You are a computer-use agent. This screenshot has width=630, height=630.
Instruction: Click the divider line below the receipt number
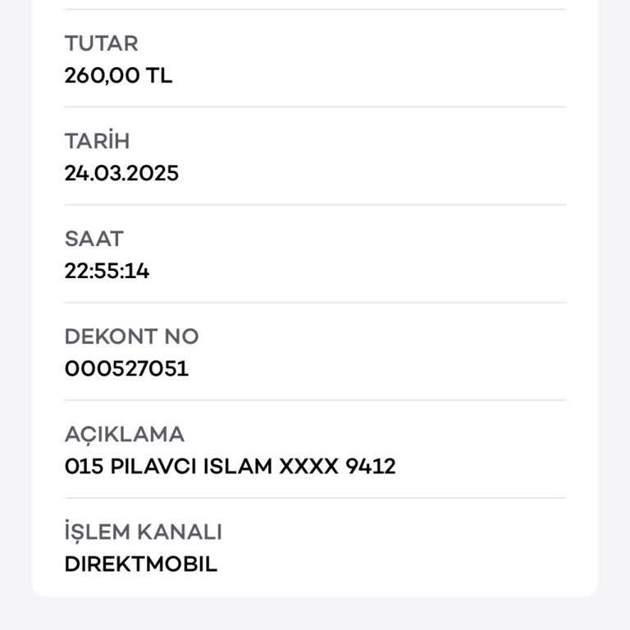pyautogui.click(x=315, y=400)
